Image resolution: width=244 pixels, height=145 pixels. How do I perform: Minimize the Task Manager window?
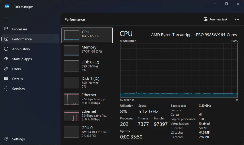[x=215, y=4]
